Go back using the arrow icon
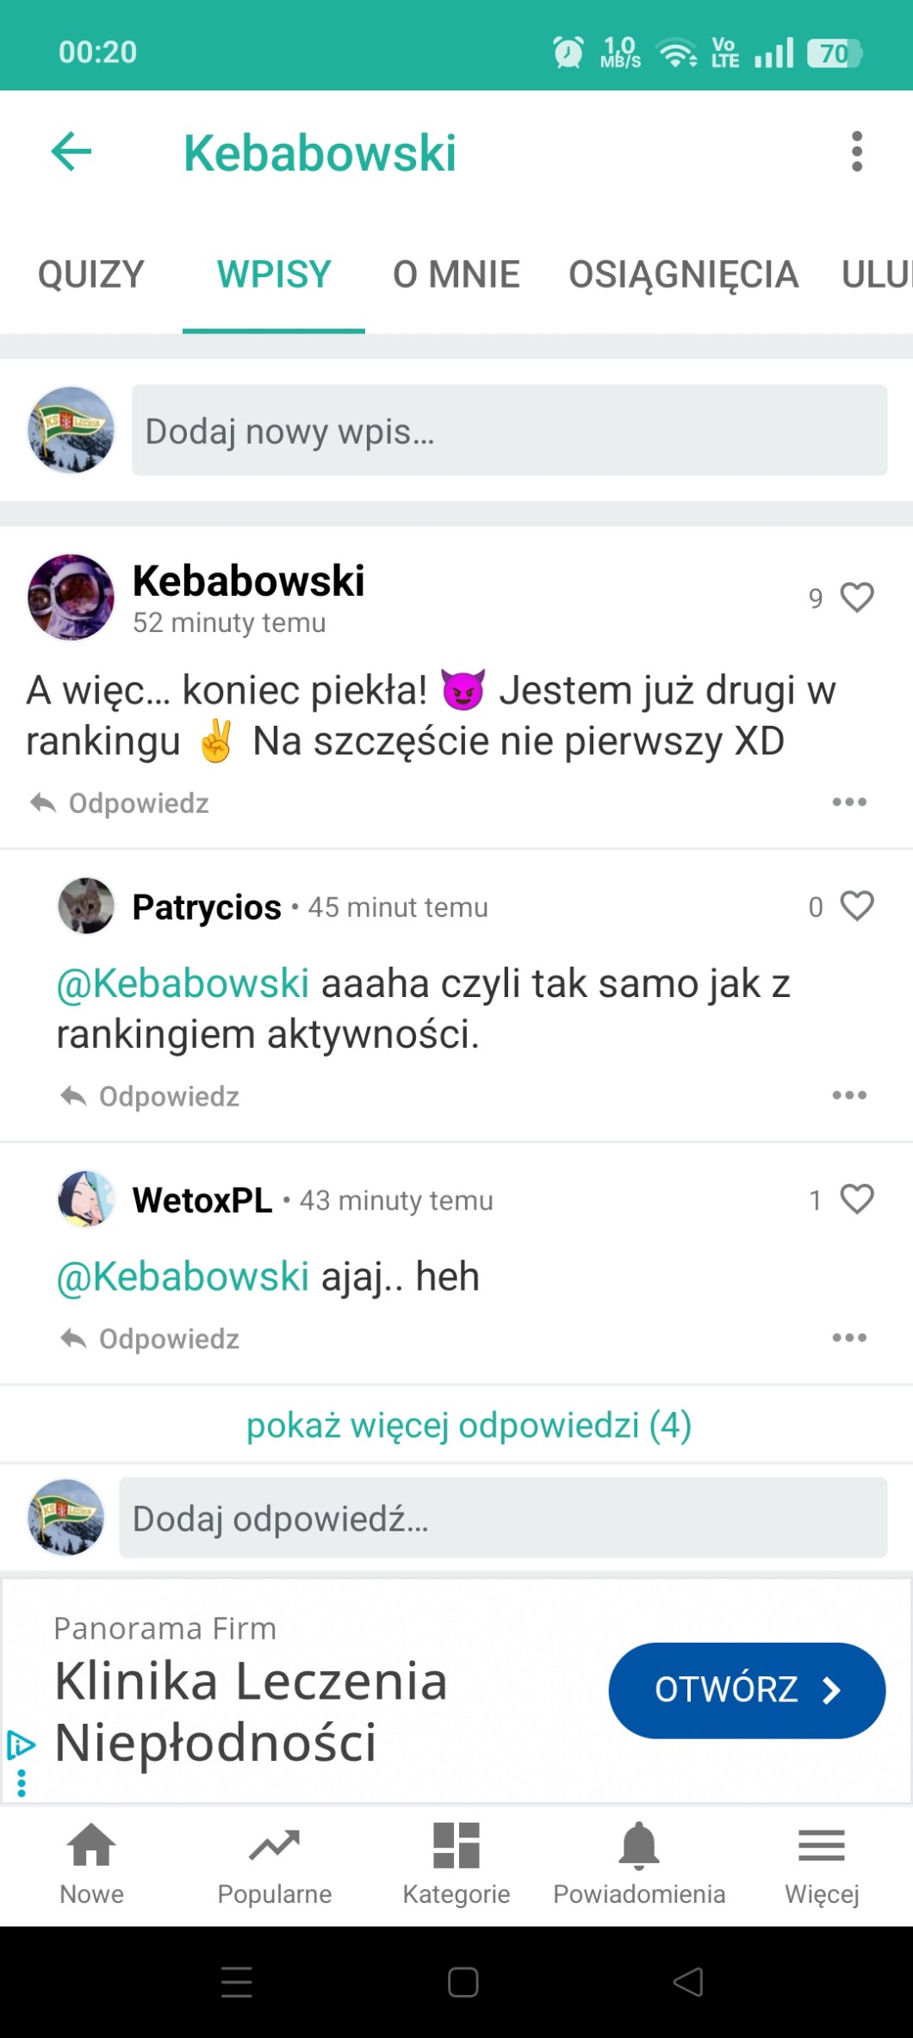 click(x=71, y=152)
